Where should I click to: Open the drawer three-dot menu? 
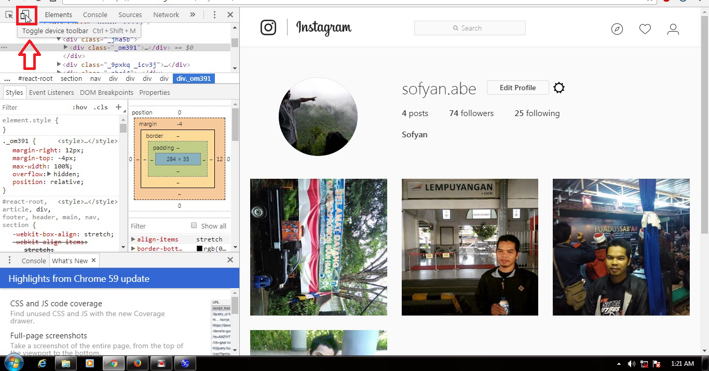[x=9, y=260]
